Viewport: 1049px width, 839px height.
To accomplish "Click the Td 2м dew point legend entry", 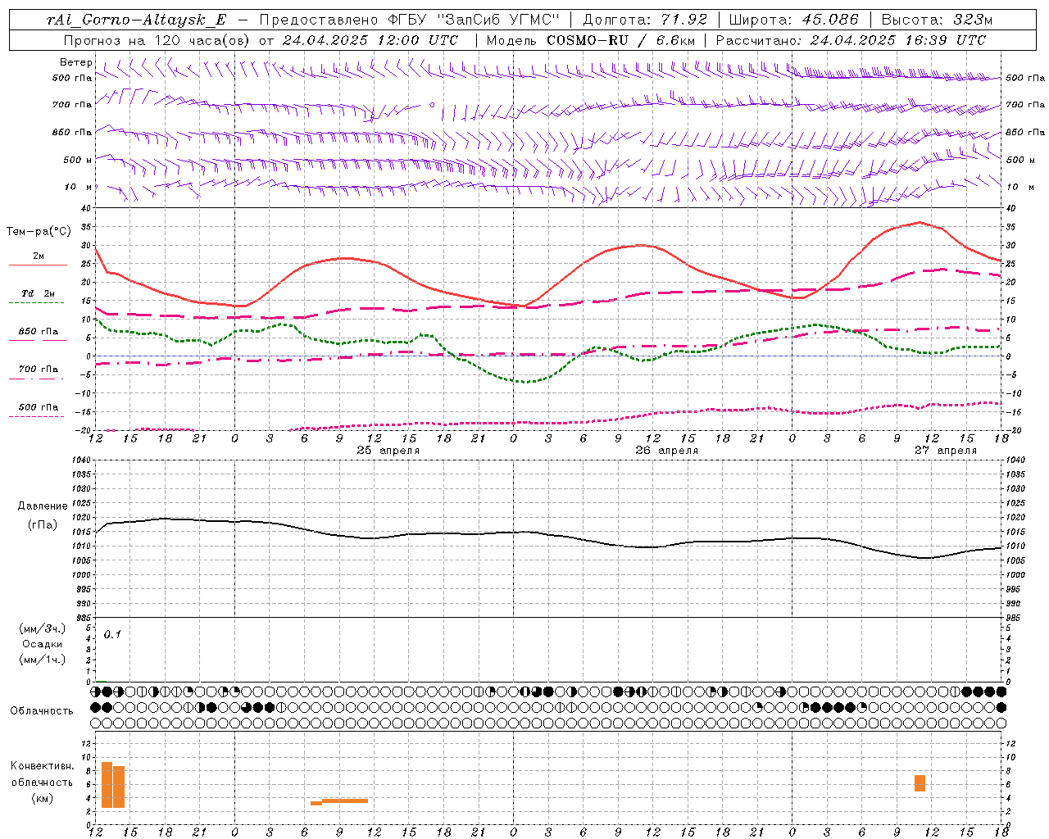I will pos(39,293).
